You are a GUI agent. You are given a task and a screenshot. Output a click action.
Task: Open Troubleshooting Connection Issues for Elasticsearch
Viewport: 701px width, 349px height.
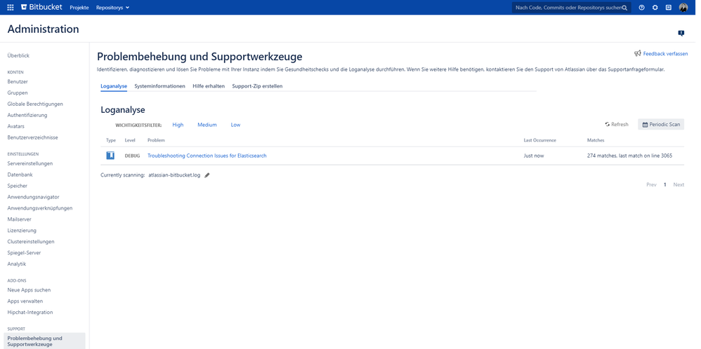(x=207, y=156)
